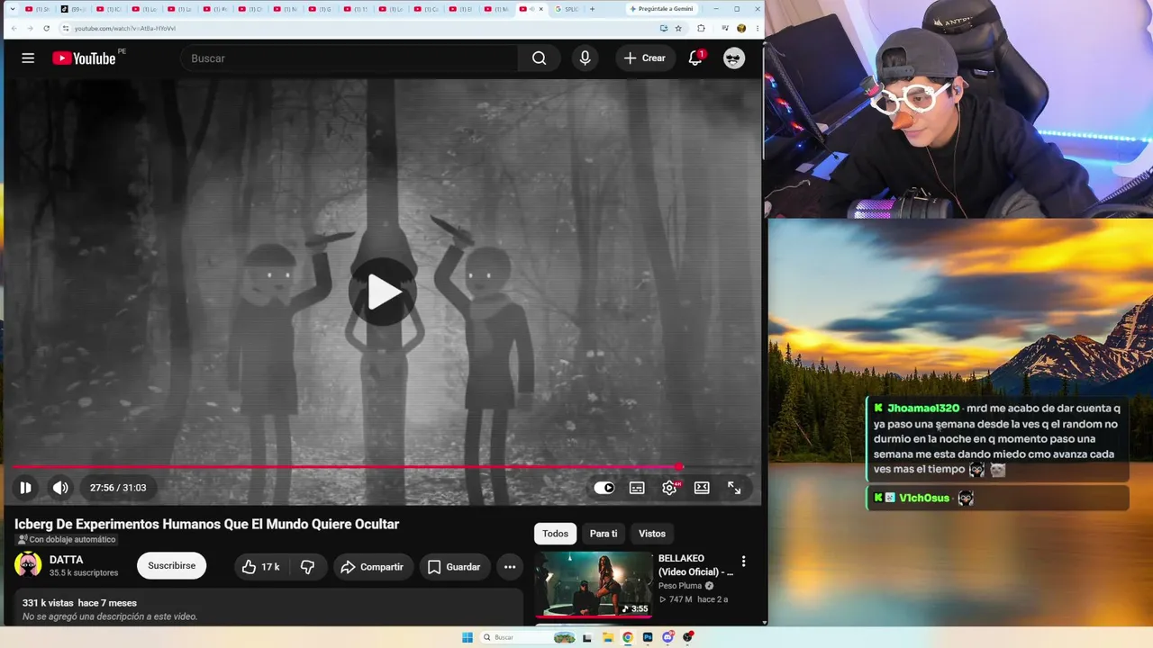Viewport: 1153px width, 648px height.
Task: Open a new browser tab
Action: pos(592,9)
